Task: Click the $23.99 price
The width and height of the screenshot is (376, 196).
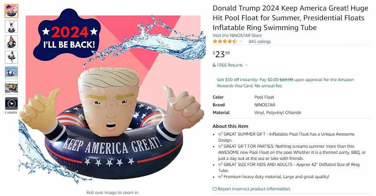Action: pyautogui.click(x=221, y=54)
